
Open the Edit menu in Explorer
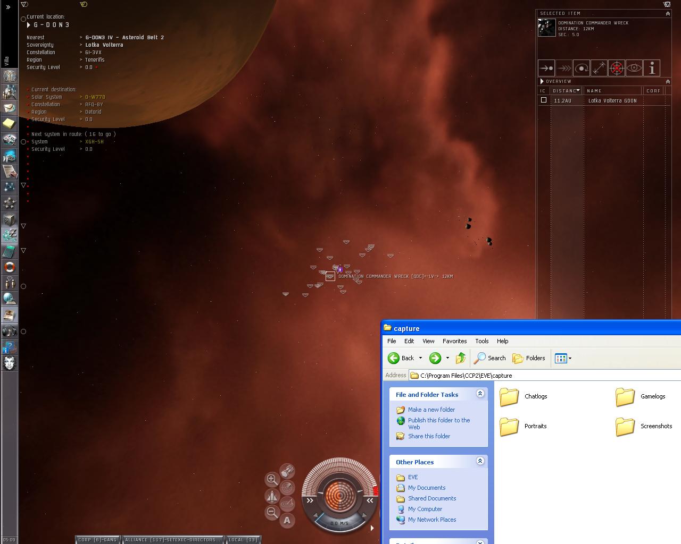point(409,341)
